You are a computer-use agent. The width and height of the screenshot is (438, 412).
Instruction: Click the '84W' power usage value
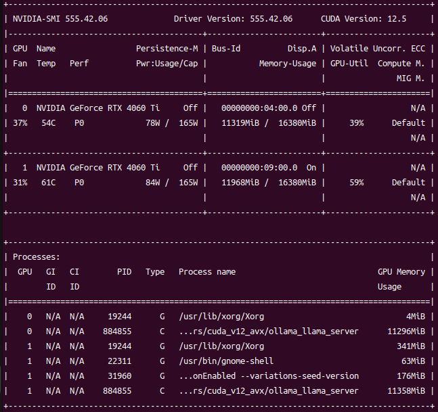152,183
